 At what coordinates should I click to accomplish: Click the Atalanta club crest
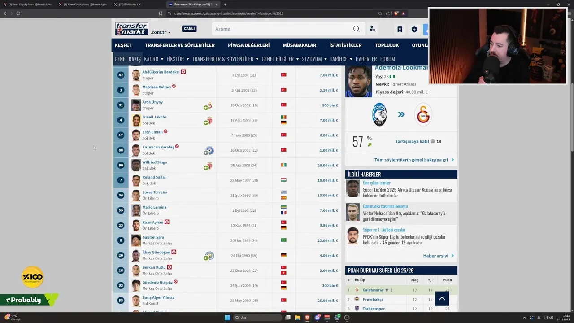click(x=379, y=114)
